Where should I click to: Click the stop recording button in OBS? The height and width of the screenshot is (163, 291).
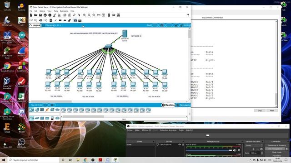(x=275, y=149)
